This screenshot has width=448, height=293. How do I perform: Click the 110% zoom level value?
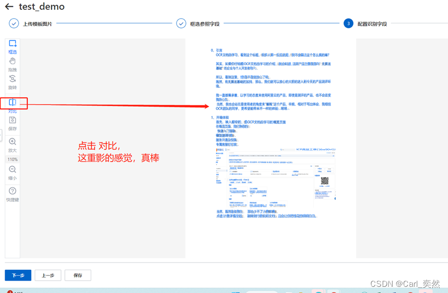pos(12,159)
